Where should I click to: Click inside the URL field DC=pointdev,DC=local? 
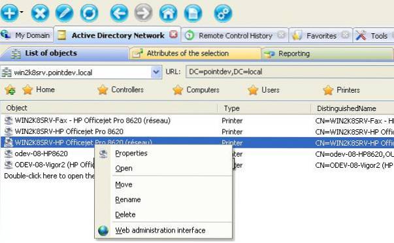[289, 72]
